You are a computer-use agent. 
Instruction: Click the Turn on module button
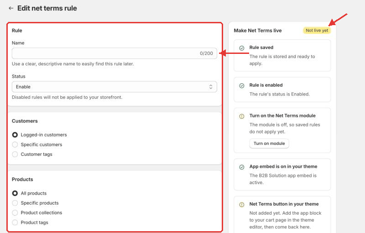[269, 143]
